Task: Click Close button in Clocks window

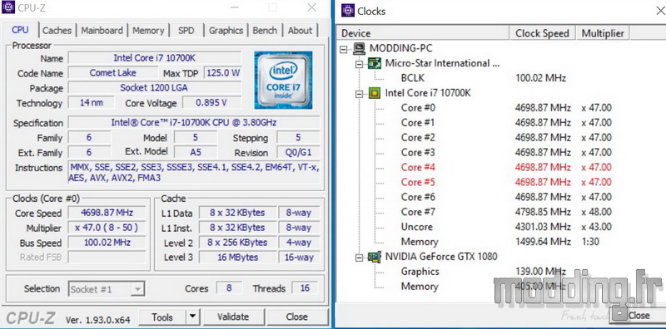Action: click(x=639, y=315)
